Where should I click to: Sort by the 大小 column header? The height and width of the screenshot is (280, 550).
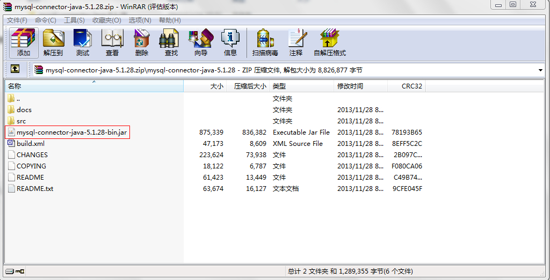(x=205, y=86)
